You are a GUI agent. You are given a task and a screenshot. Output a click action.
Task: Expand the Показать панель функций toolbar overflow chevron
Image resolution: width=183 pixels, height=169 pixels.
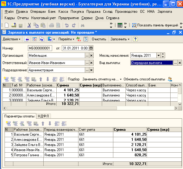click(181, 25)
